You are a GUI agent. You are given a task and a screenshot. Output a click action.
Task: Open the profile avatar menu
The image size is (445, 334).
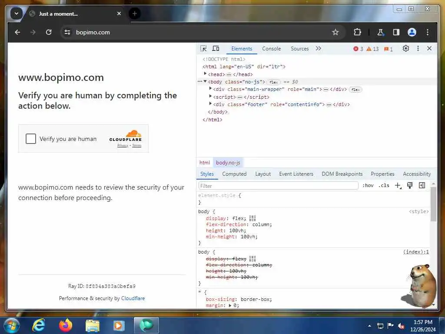click(412, 32)
